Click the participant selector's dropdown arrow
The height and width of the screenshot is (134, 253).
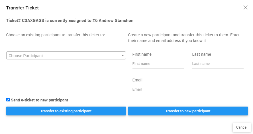[123, 56]
